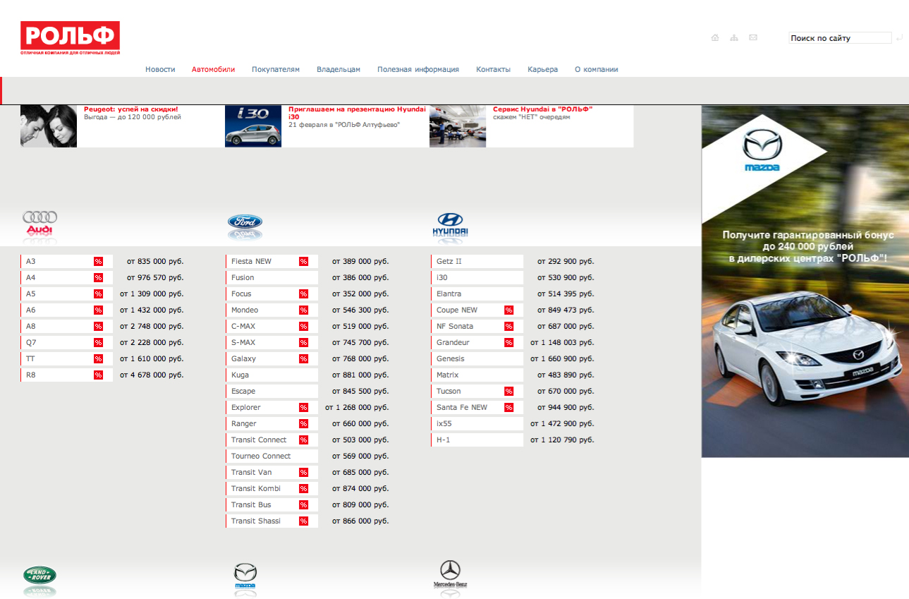Click the price от 1 268 000 руб.
The image size is (909, 599).
357,408
